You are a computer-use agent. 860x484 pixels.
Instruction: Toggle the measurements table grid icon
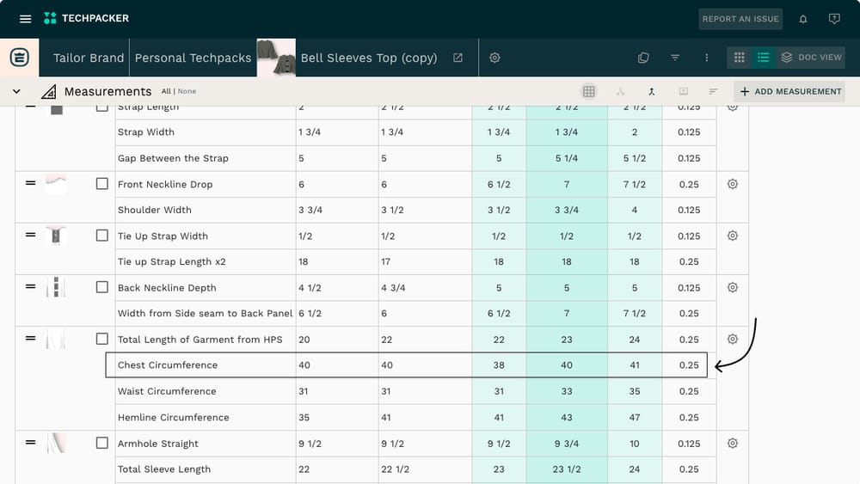588,91
